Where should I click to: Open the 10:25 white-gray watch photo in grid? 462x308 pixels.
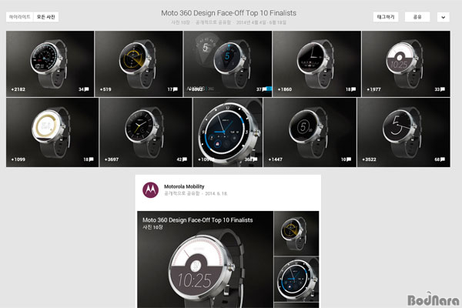406,64
